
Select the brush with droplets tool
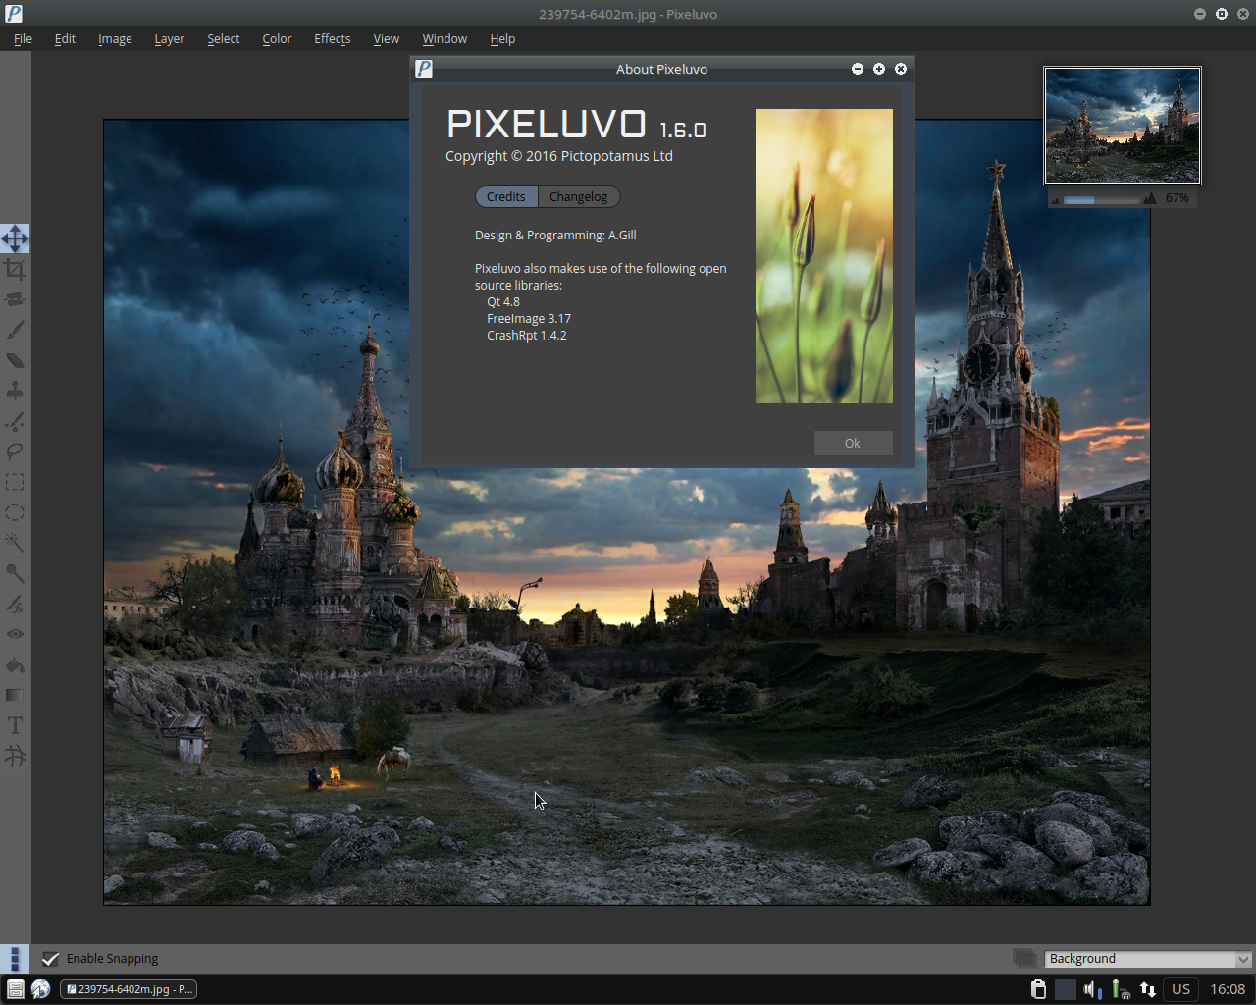15,421
